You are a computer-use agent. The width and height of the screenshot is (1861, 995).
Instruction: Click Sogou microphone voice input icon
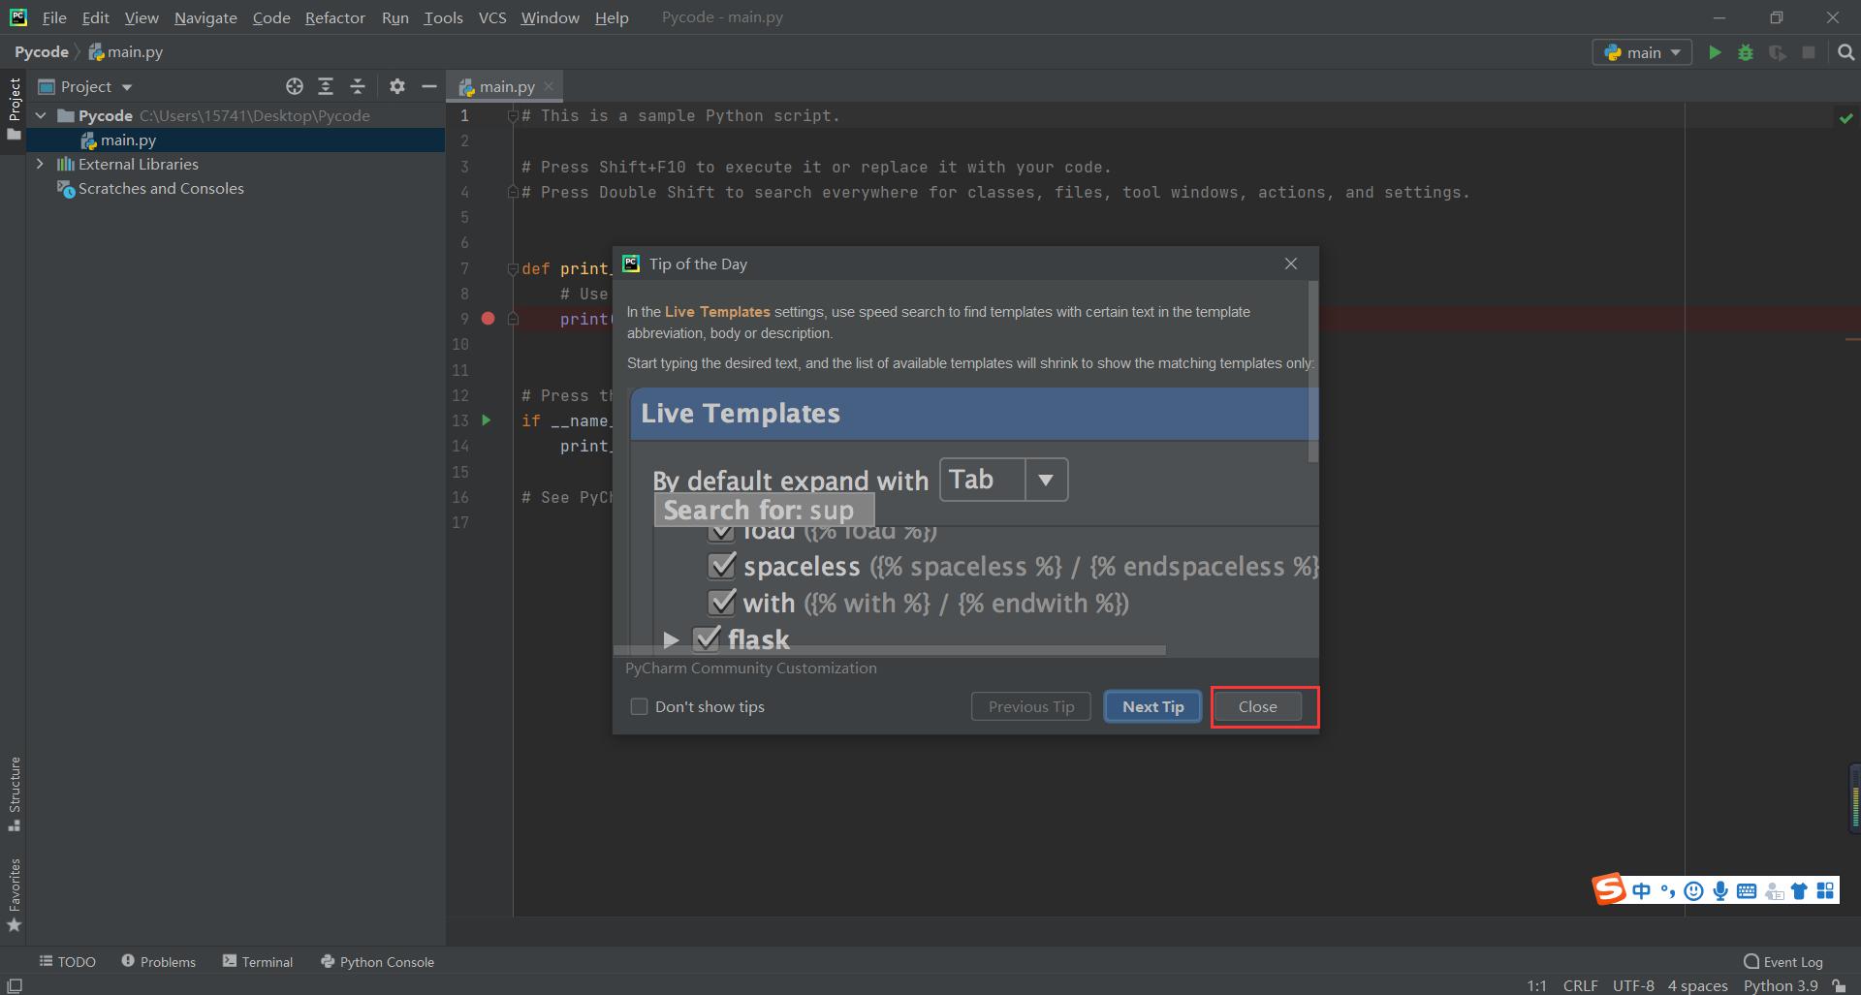pyautogui.click(x=1719, y=890)
